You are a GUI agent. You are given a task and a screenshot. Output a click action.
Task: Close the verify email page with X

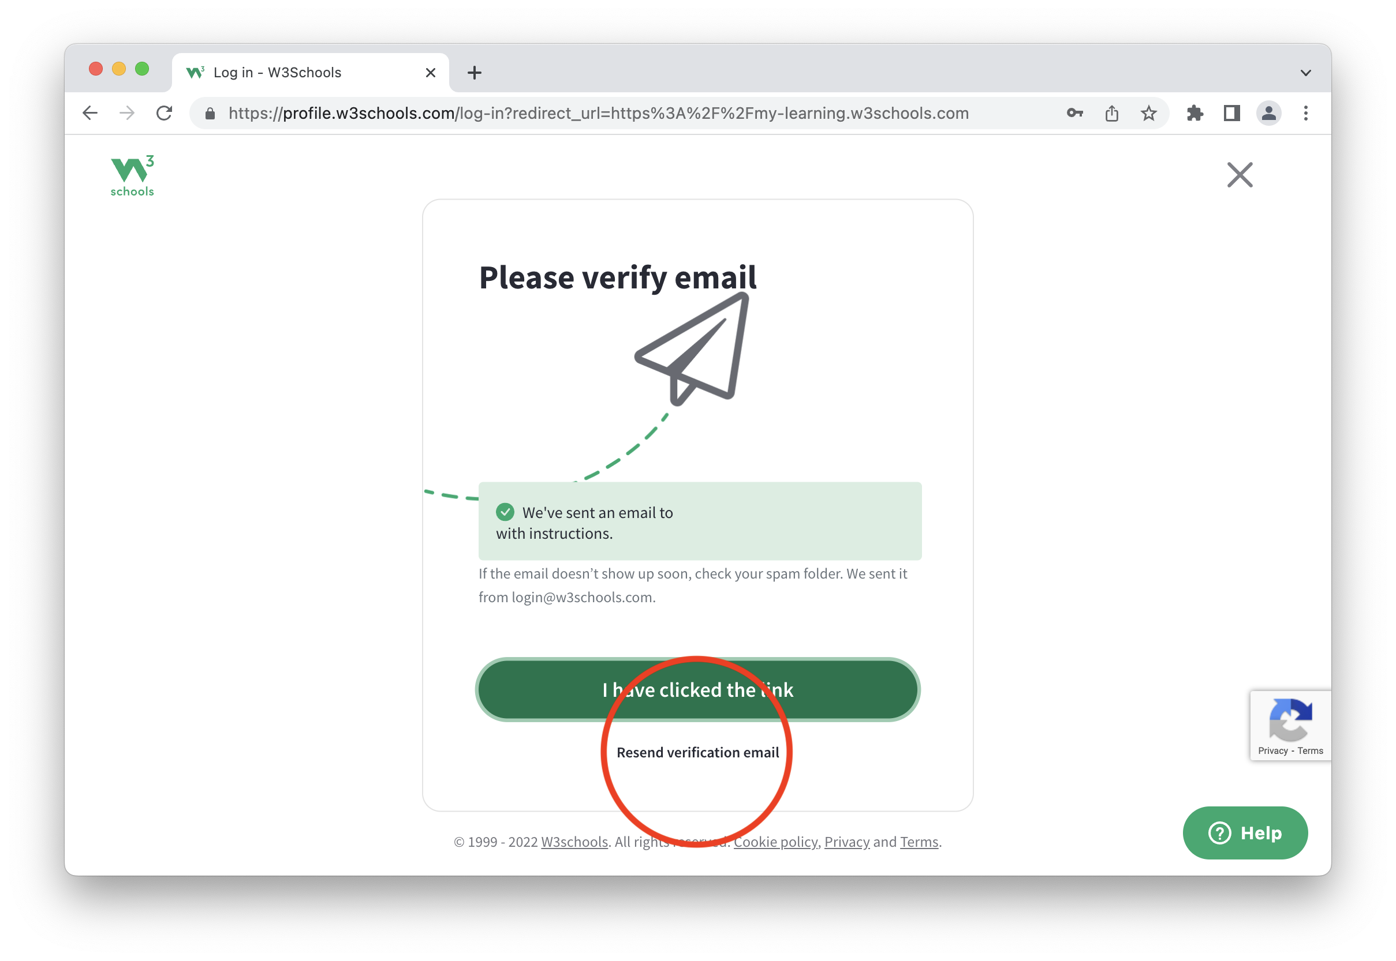coord(1240,175)
